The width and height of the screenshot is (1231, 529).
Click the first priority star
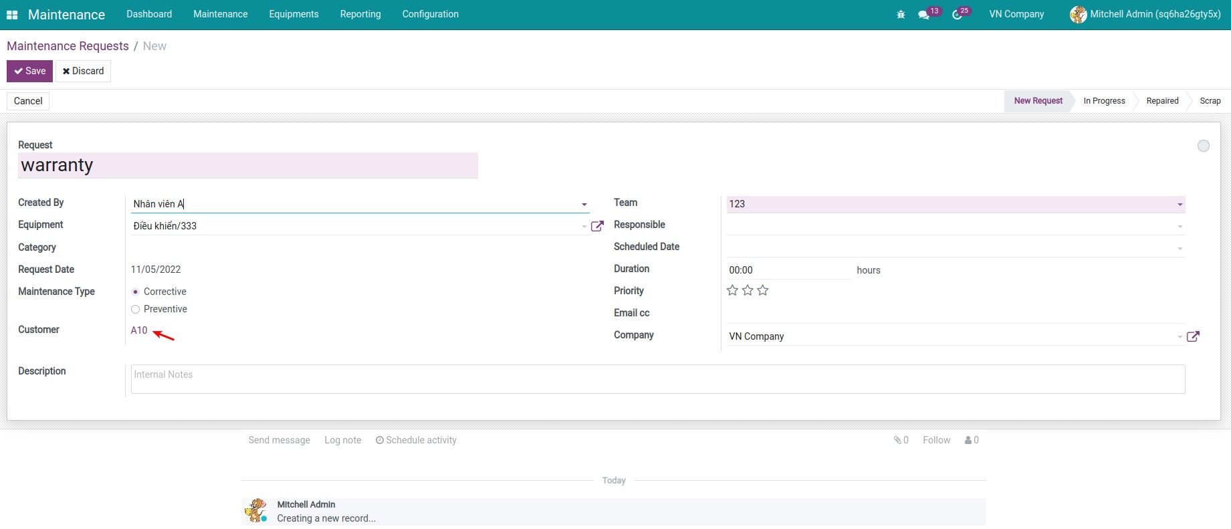coord(733,290)
